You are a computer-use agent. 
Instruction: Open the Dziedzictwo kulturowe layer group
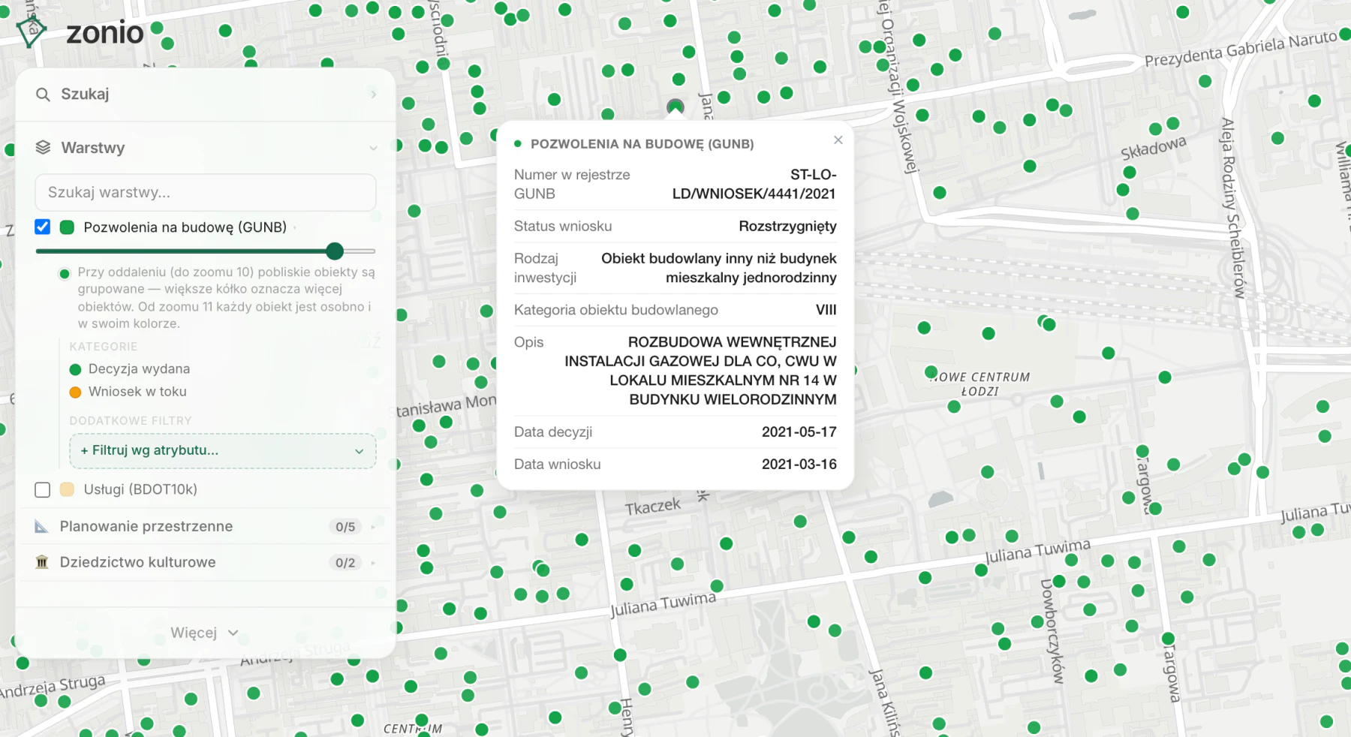[x=205, y=562]
